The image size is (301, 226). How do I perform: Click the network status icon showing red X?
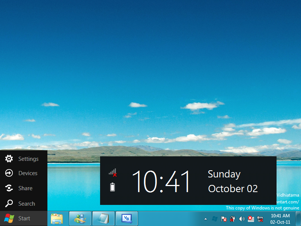251,219
